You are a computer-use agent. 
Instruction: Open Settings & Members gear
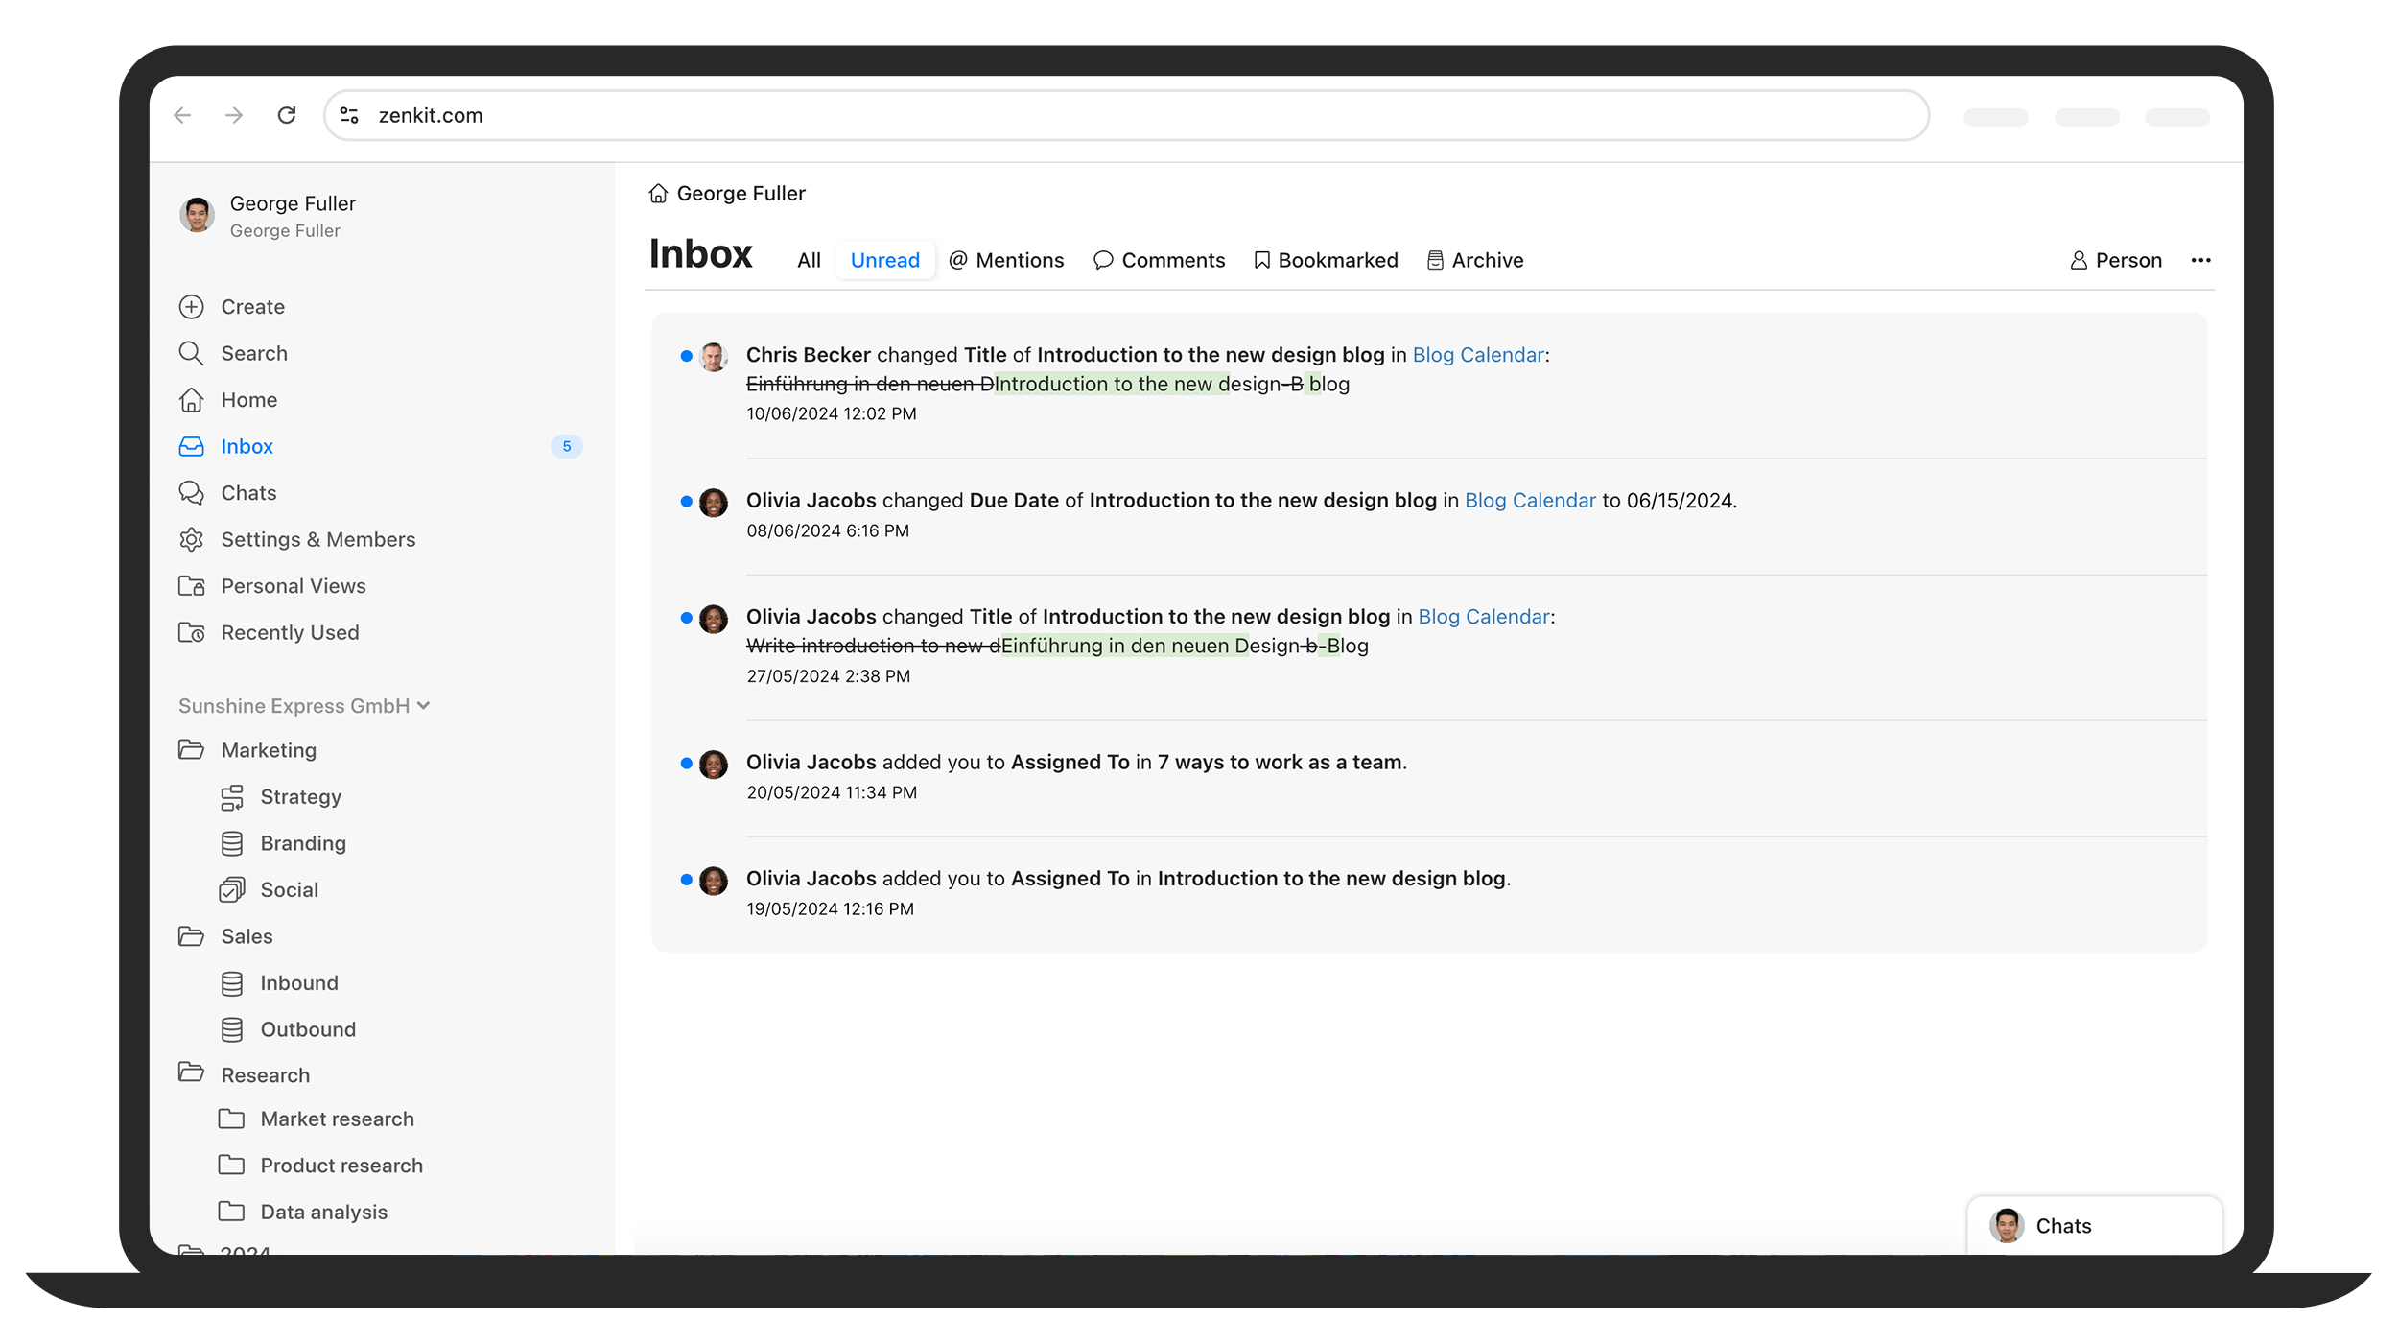191,539
